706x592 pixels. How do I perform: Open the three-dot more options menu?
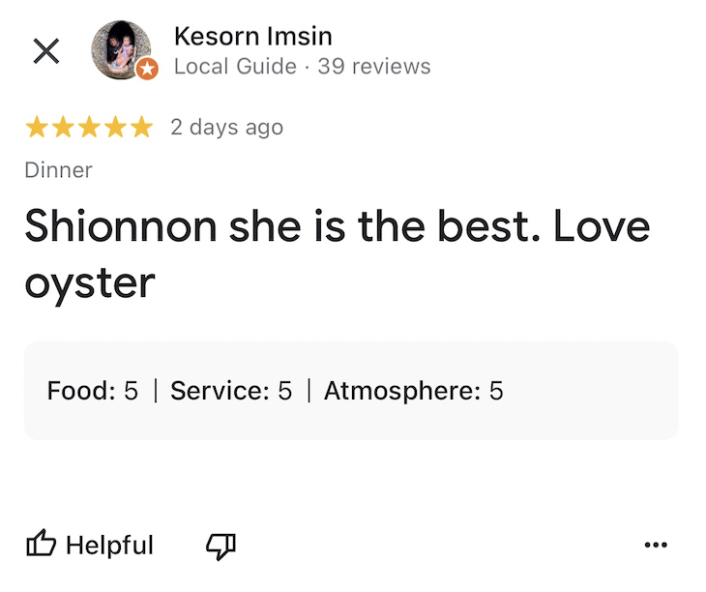(655, 546)
